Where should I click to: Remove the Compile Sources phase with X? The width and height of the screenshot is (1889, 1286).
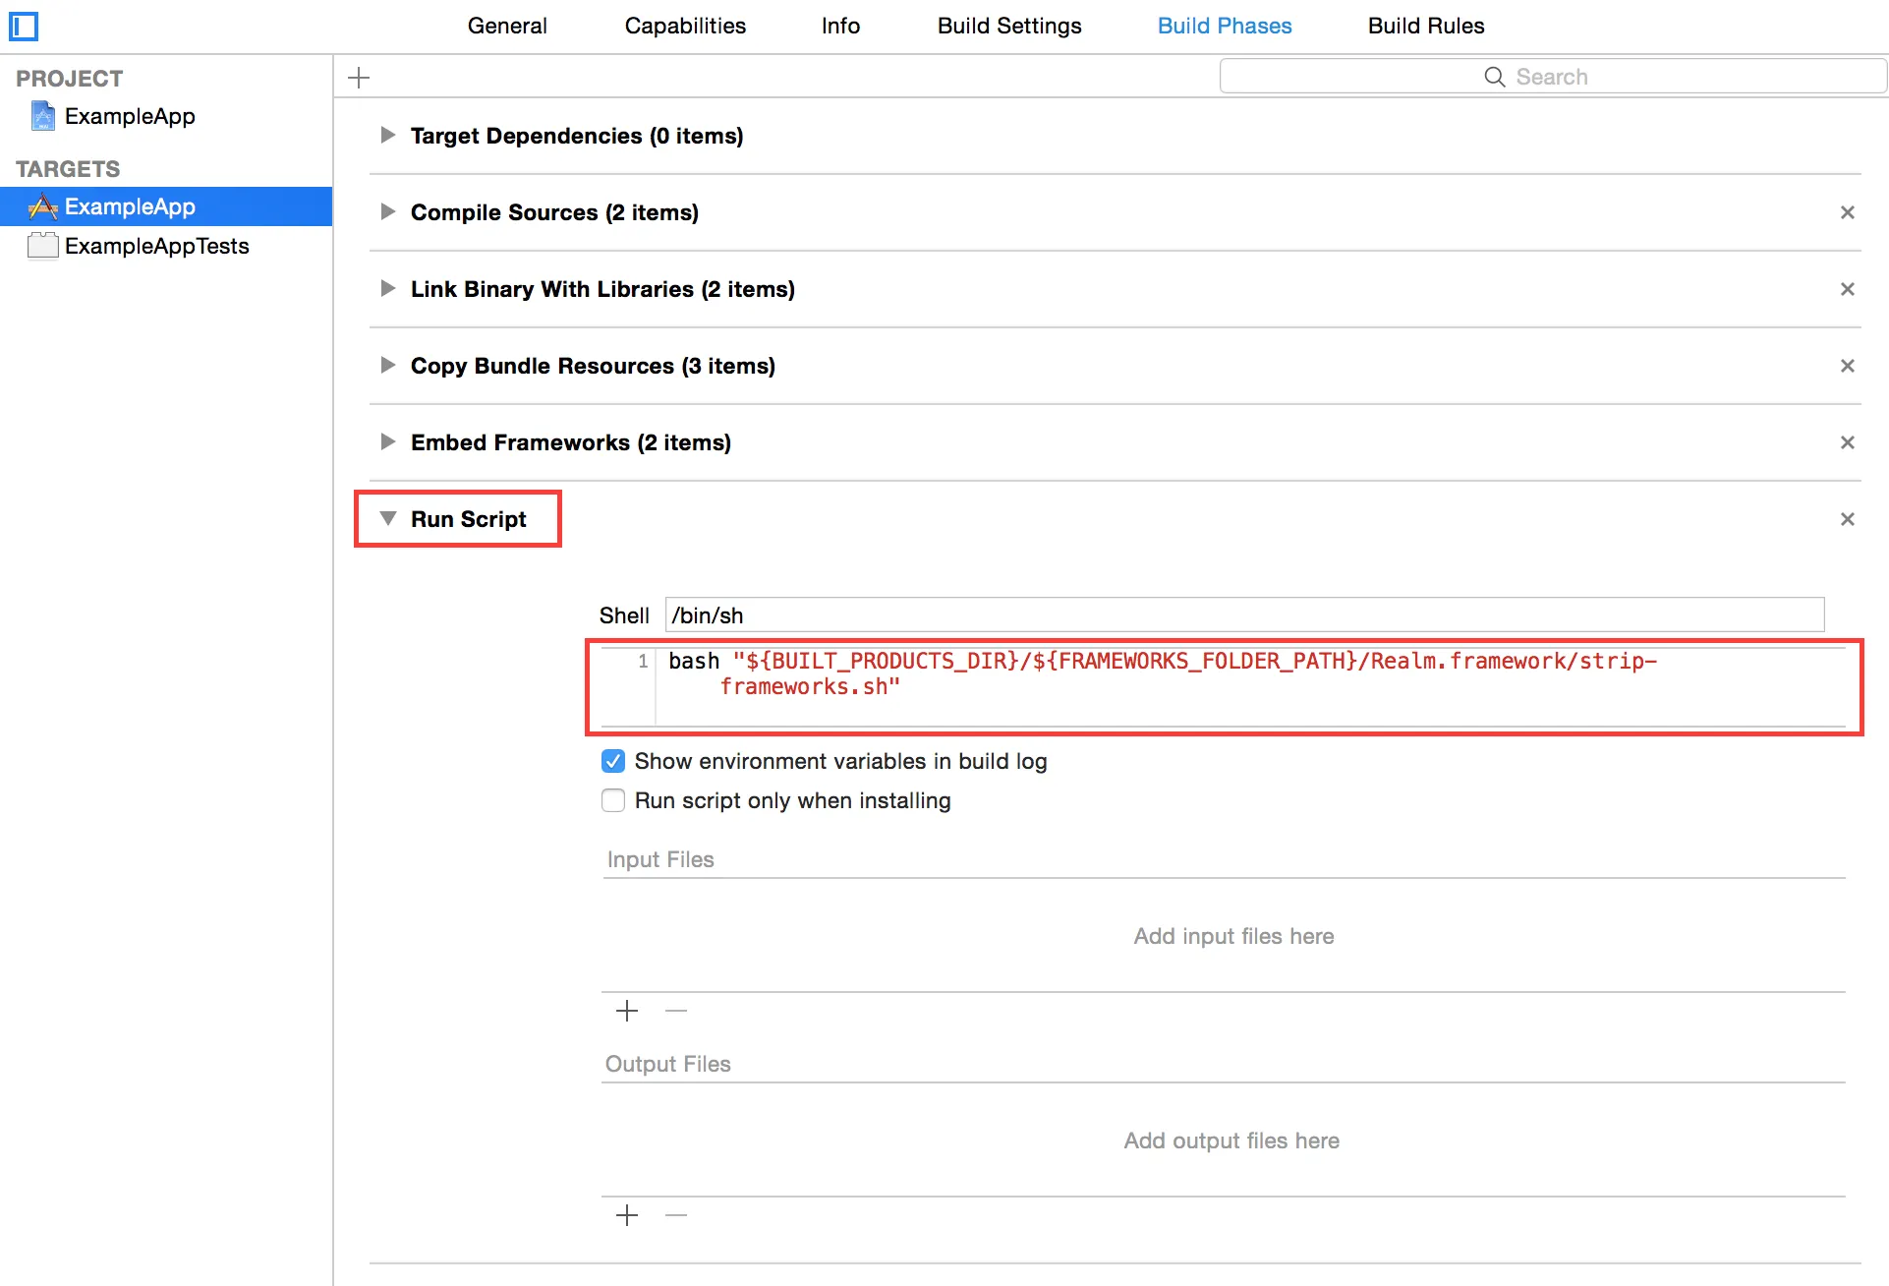[1847, 212]
